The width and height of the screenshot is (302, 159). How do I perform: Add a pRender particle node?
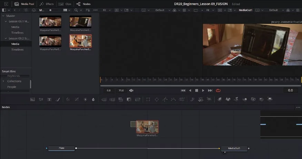pos(209,99)
